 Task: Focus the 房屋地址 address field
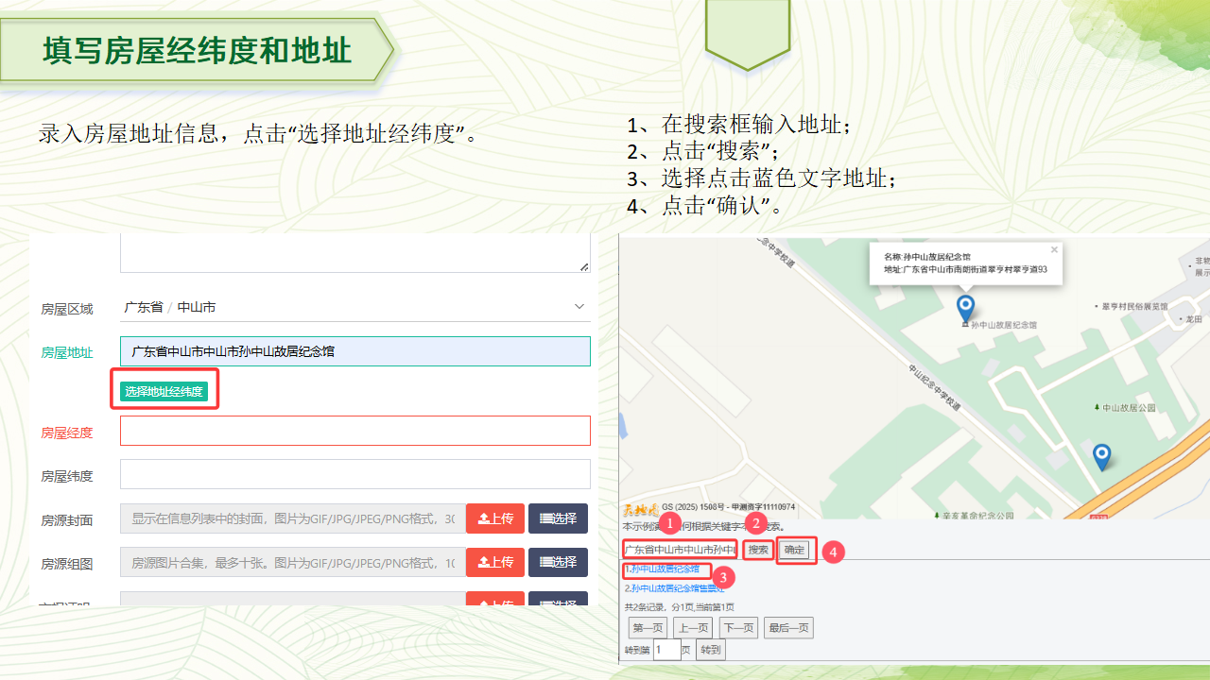click(x=354, y=351)
